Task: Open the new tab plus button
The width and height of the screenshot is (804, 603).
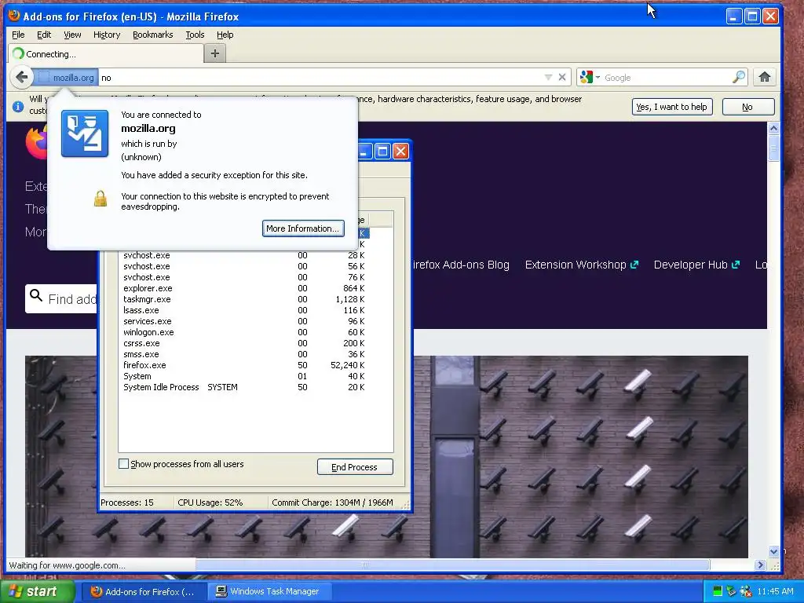Action: click(215, 53)
